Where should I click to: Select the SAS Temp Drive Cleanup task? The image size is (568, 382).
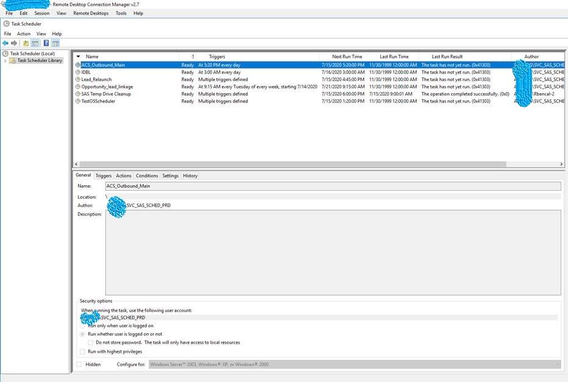coord(106,94)
